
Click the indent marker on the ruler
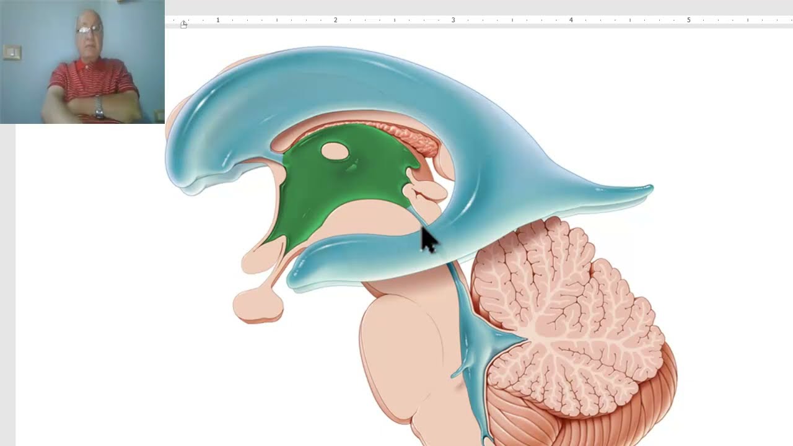[x=183, y=24]
